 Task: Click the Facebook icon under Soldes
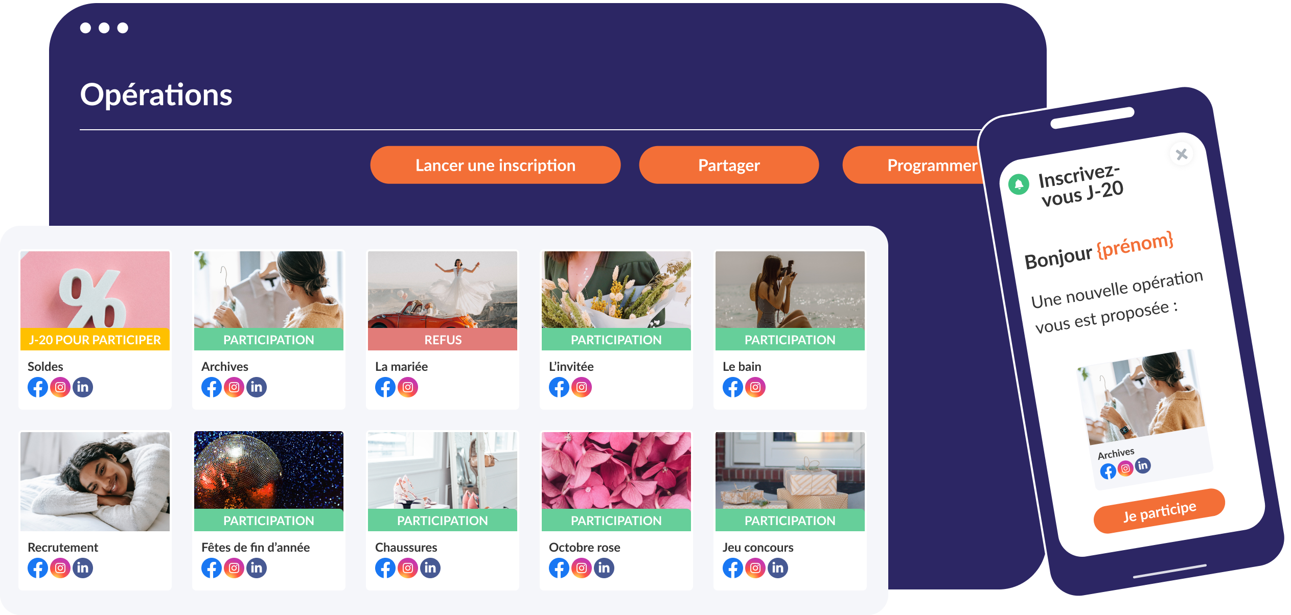click(38, 387)
